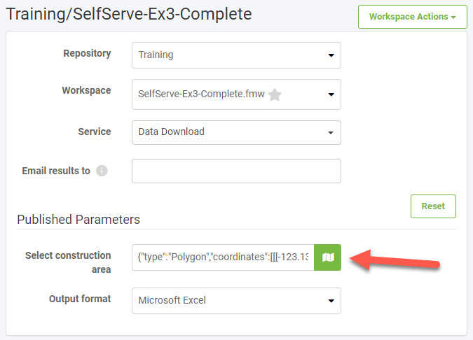
Task: Open the map picker for construction area
Action: coord(328,257)
